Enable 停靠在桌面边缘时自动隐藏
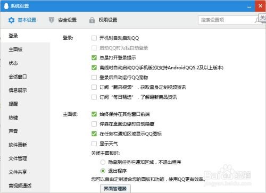Image resolution: width=266 pixels, height=193 pixels. coord(94,124)
